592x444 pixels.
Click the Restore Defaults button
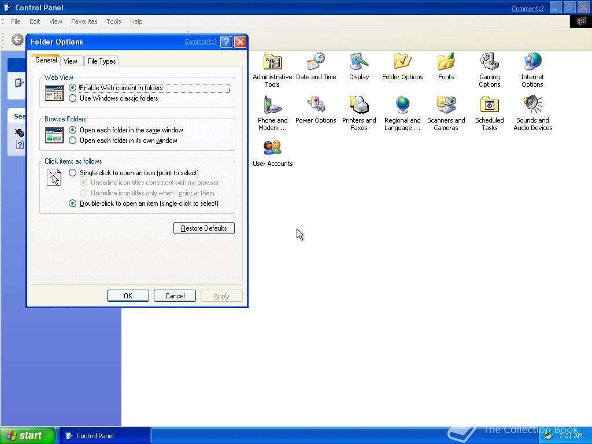(204, 228)
